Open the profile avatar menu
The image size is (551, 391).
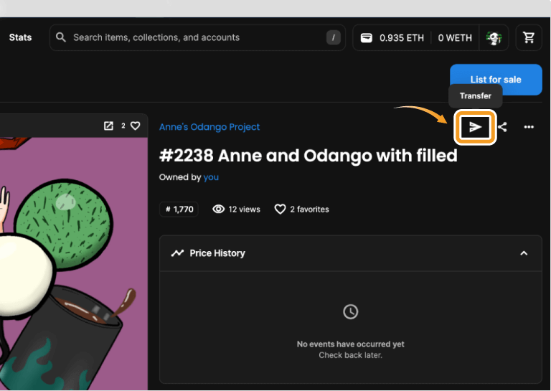pyautogui.click(x=494, y=37)
